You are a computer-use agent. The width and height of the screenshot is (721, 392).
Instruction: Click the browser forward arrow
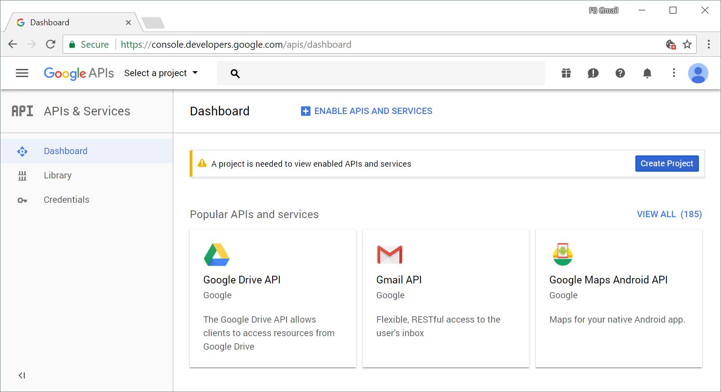(32, 44)
